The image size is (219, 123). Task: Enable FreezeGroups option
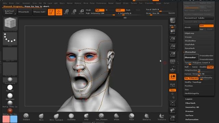(206, 59)
